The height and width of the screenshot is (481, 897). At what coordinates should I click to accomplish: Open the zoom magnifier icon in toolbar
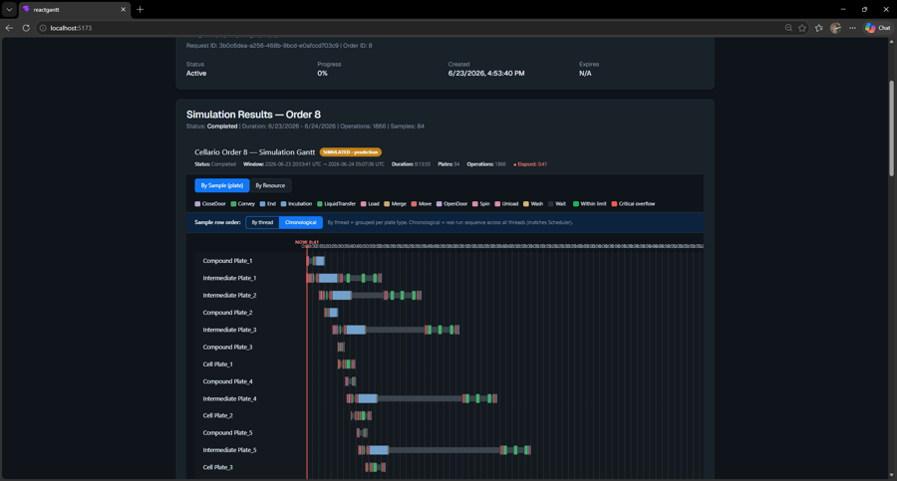tap(788, 28)
